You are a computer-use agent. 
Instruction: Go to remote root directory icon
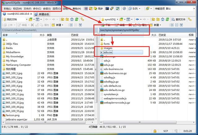click(158, 19)
